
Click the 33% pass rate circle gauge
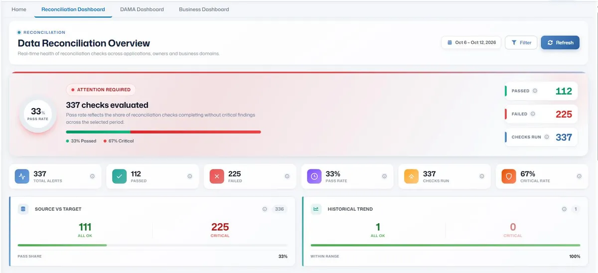[x=38, y=115]
